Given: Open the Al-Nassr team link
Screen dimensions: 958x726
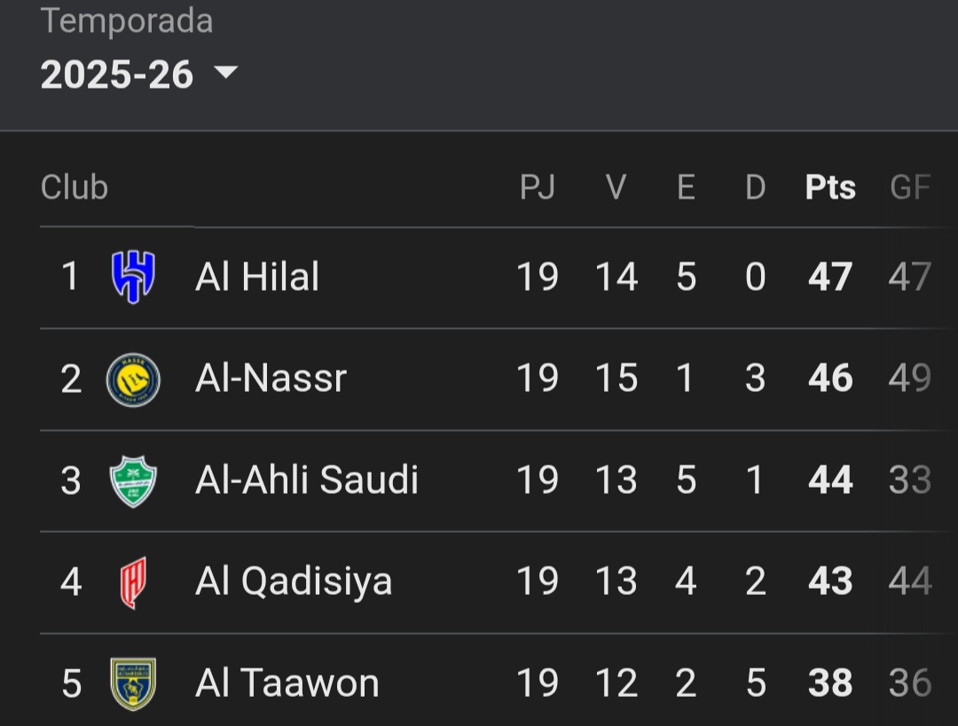Looking at the screenshot, I should click(x=271, y=379).
